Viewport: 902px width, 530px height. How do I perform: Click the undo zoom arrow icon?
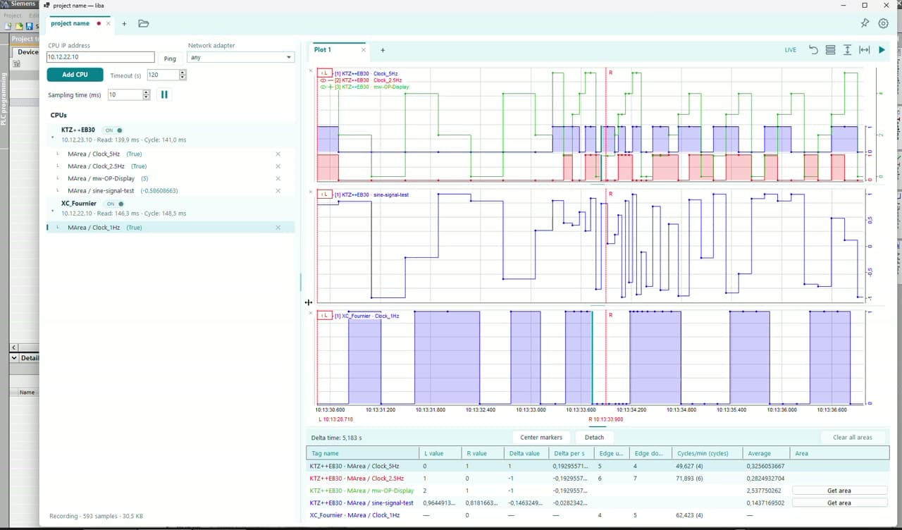click(813, 50)
